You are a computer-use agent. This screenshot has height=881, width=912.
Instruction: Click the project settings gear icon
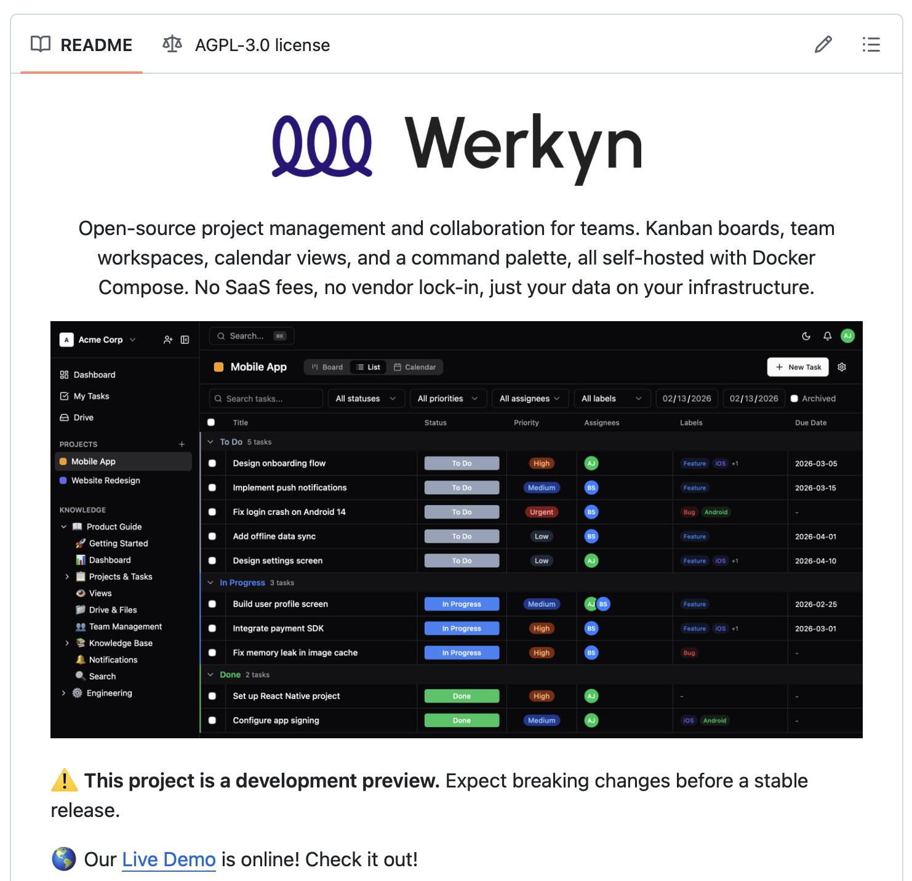[x=842, y=367]
